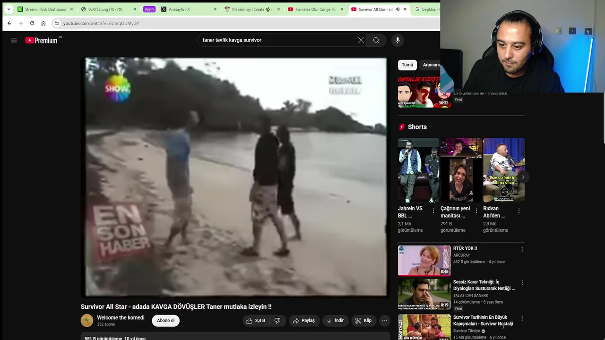
Task: Switch to 9vi0f52.png tab
Action: (105, 9)
